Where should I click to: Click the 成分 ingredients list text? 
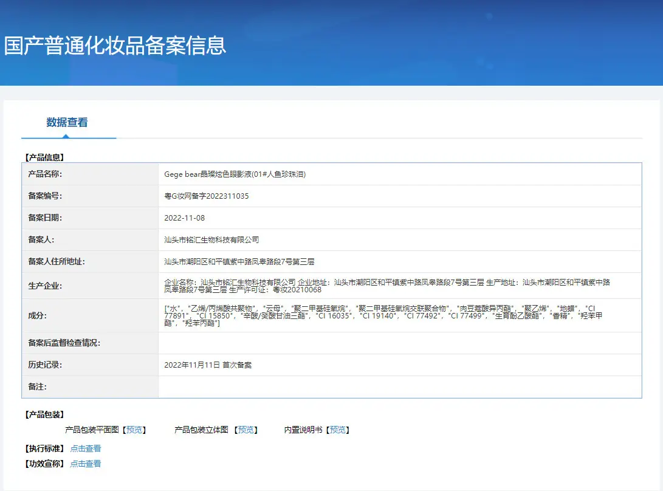pos(383,315)
